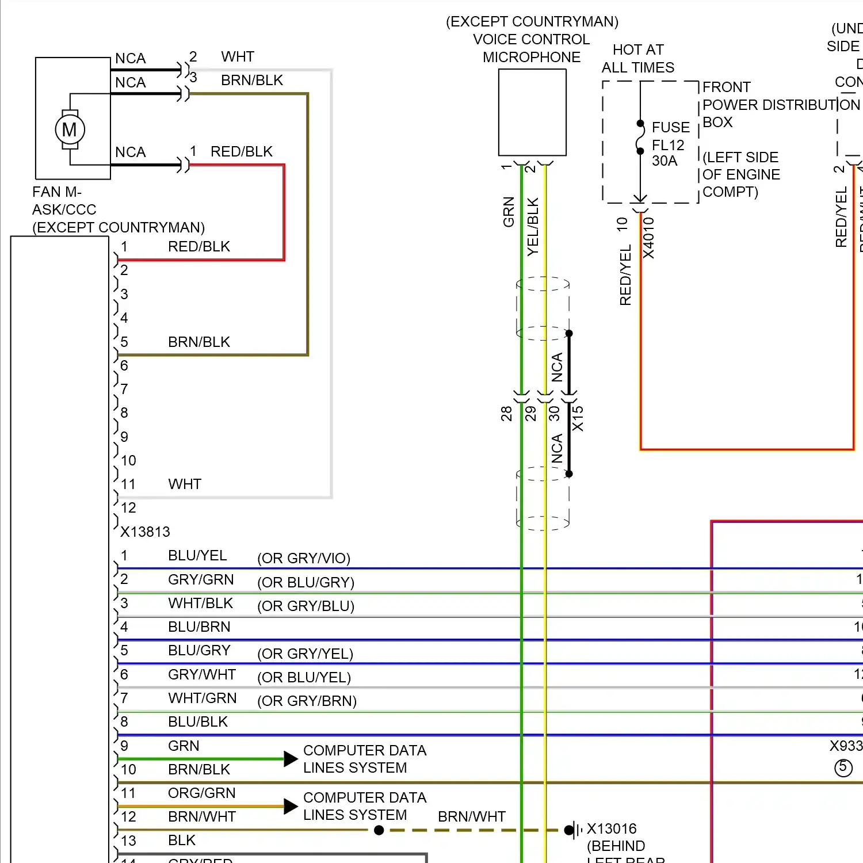The height and width of the screenshot is (863, 863).
Task: Select ground label X13016
Action: 612,828
